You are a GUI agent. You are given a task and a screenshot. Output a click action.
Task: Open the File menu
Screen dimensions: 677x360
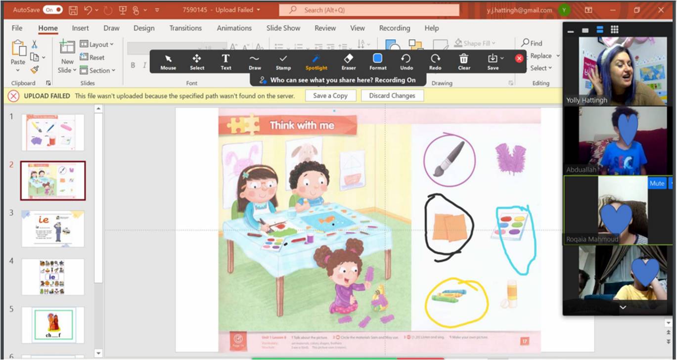[17, 28]
